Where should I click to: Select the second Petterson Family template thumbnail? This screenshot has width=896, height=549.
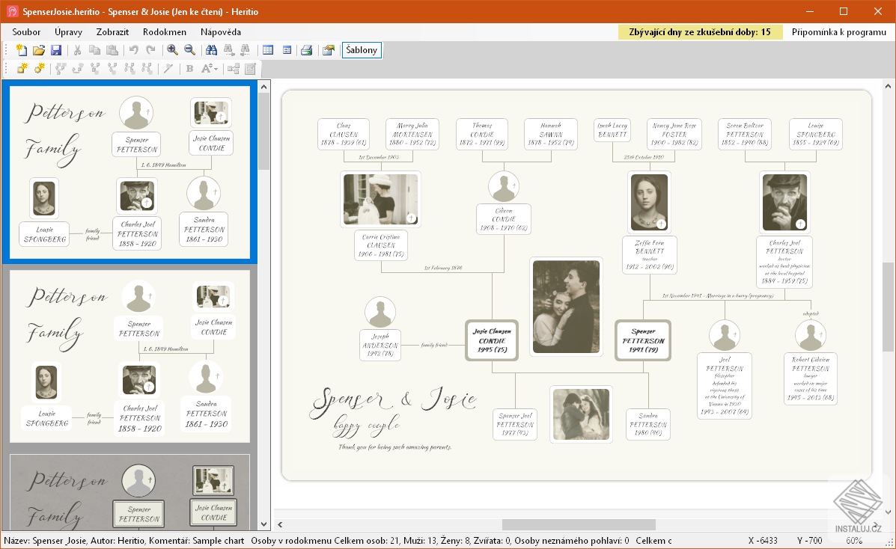[x=129, y=356]
